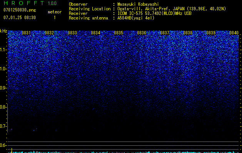This screenshot has height=153, width=242.
Task: Click the observer name Masayuki Kobayashi
Action: pos(138,4)
